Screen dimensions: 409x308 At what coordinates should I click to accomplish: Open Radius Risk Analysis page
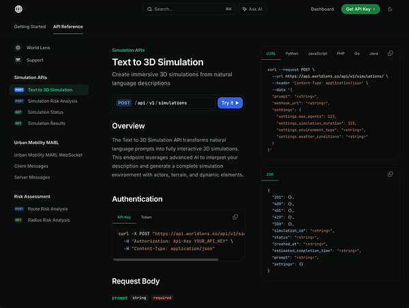point(49,220)
